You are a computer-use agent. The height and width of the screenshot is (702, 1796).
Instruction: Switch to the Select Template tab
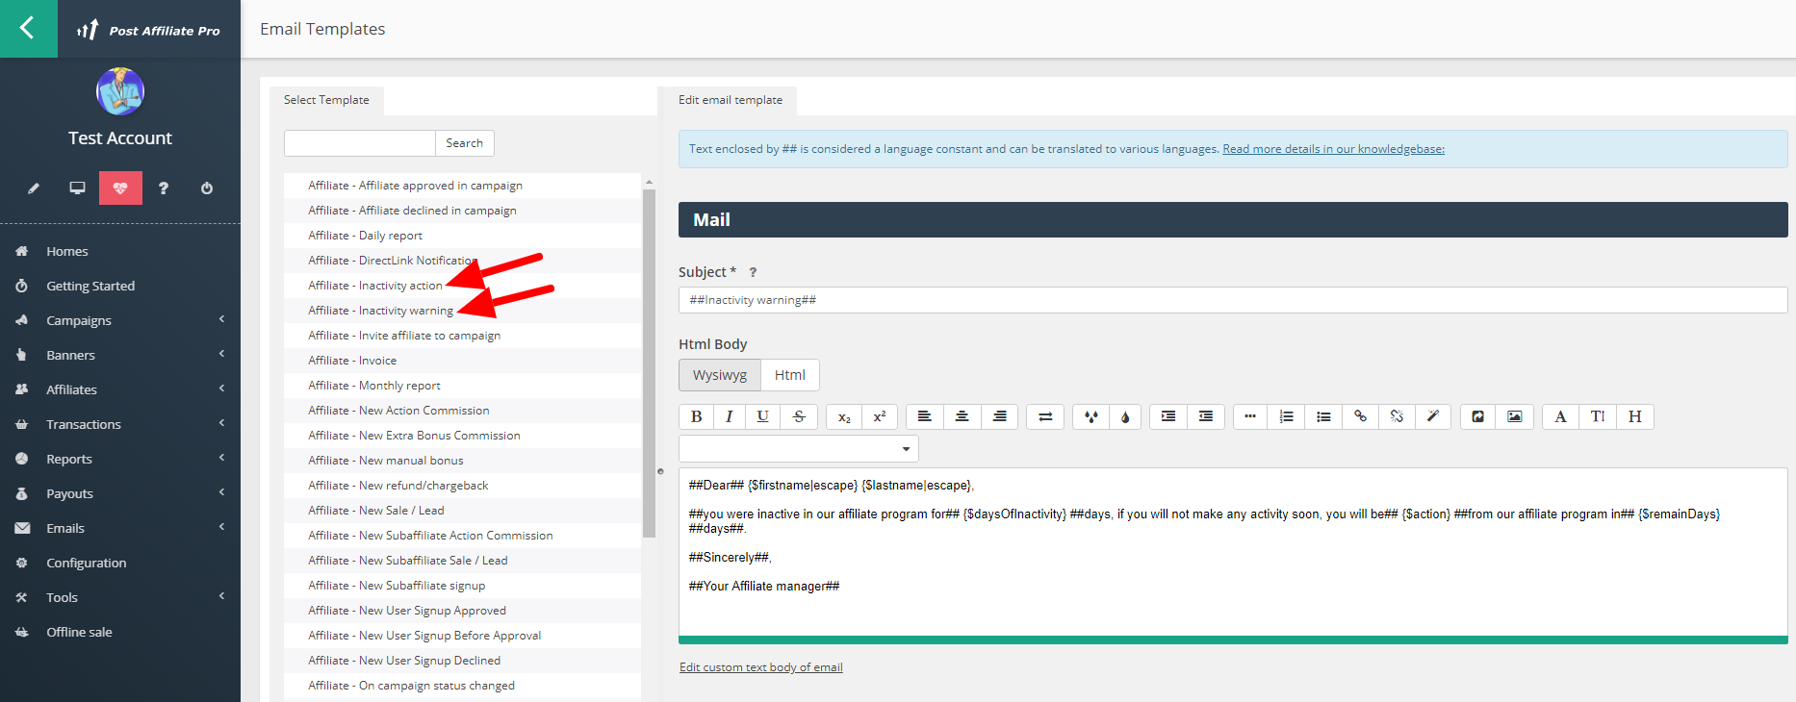[x=326, y=100]
